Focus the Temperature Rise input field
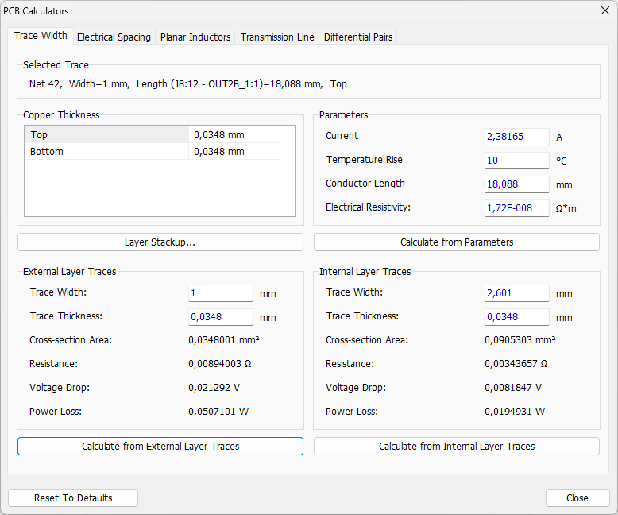618x515 pixels. 516,161
